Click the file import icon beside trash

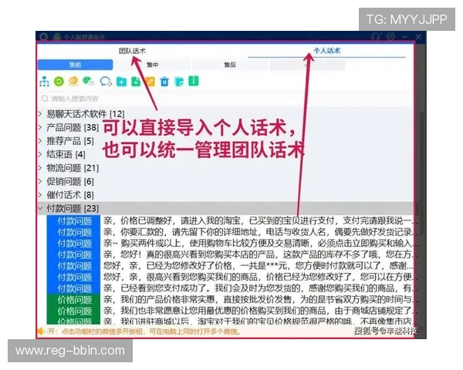point(179,82)
